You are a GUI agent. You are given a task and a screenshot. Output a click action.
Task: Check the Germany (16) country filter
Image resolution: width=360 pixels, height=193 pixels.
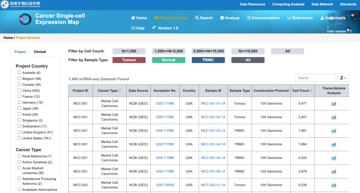[x=19, y=102]
